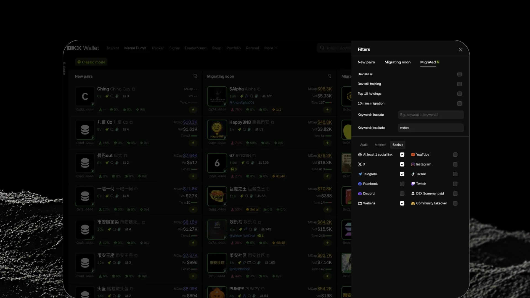Click the filter icon in New pairs column
The height and width of the screenshot is (298, 530).
coord(195,76)
